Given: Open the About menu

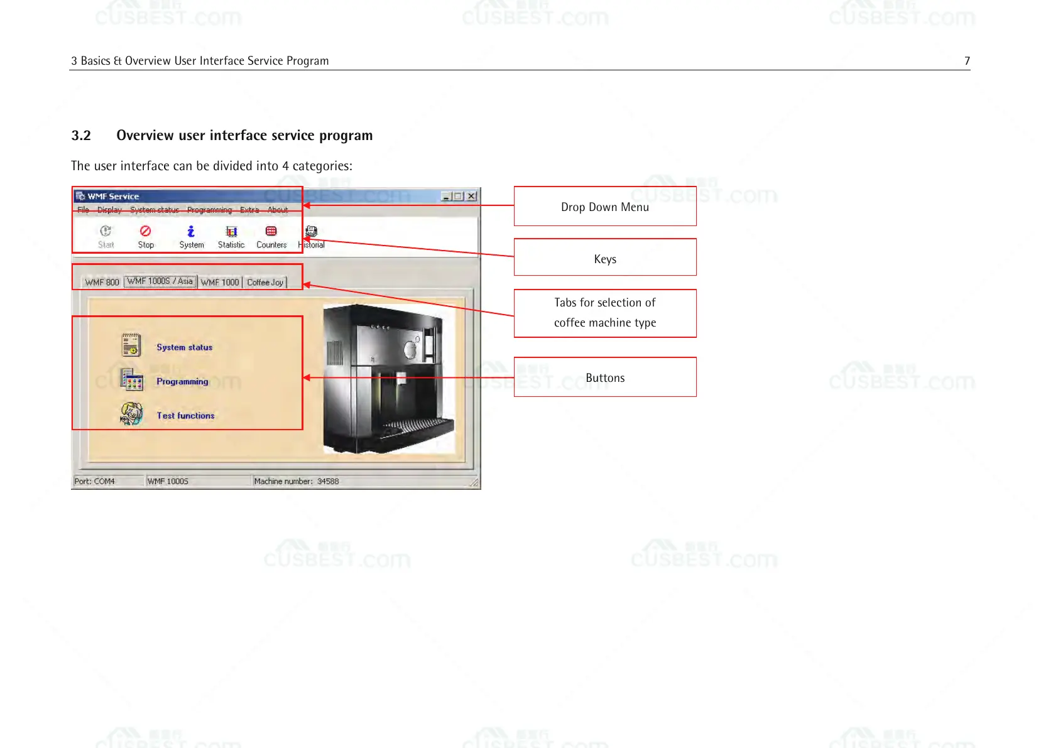Looking at the screenshot, I should pos(278,210).
